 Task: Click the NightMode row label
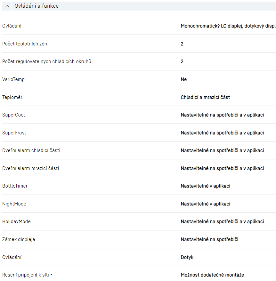14,204
